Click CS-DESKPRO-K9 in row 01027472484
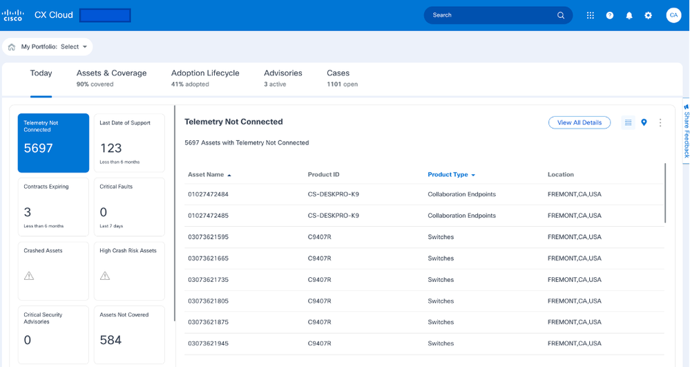 [x=333, y=194]
